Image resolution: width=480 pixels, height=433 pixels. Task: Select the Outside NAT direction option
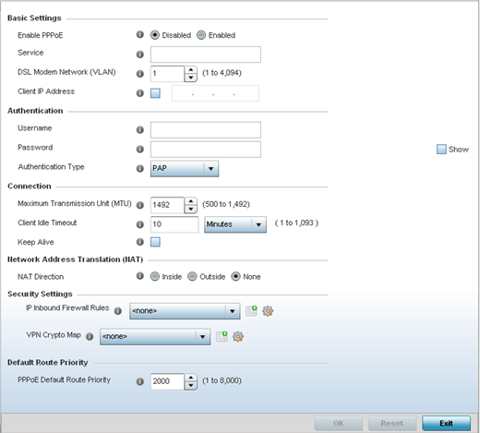point(192,276)
